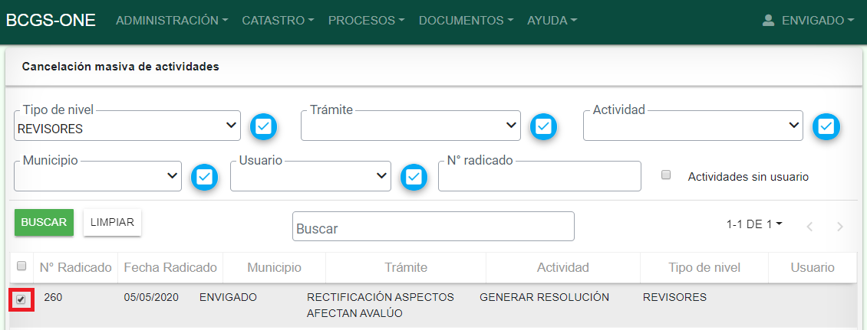867x330 pixels.
Task: Click blue check icon beside Trámite
Action: coord(544,126)
